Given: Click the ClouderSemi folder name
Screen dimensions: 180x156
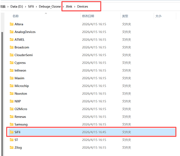Looking at the screenshot, I should [x=24, y=55].
